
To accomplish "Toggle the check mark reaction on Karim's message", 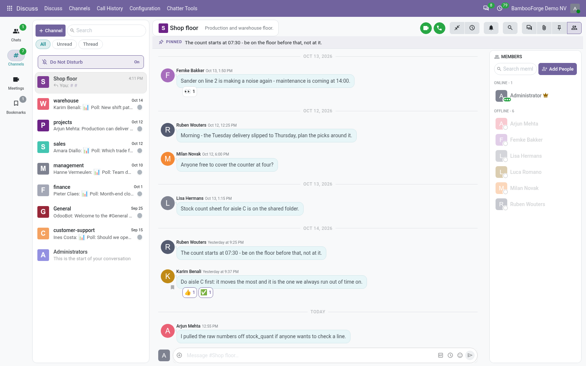I will [206, 292].
